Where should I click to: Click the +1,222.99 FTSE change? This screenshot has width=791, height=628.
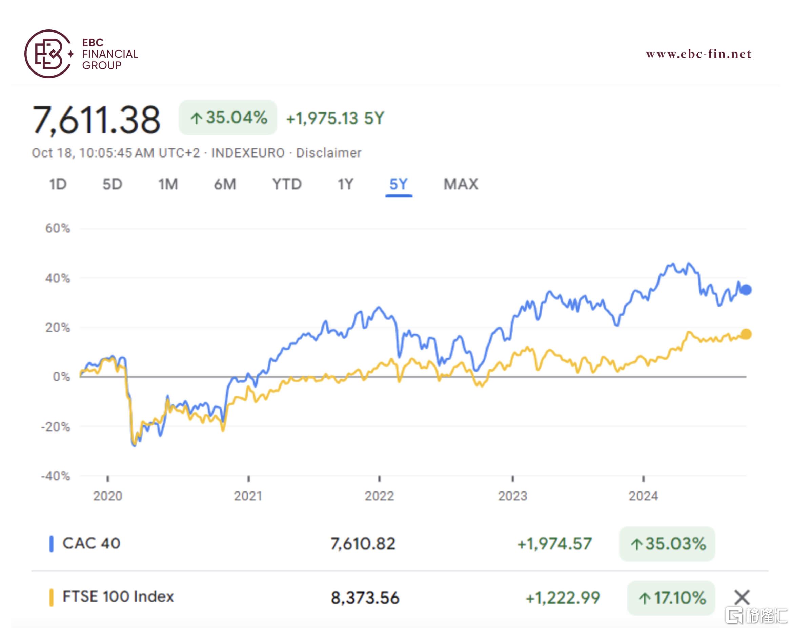coord(563,598)
